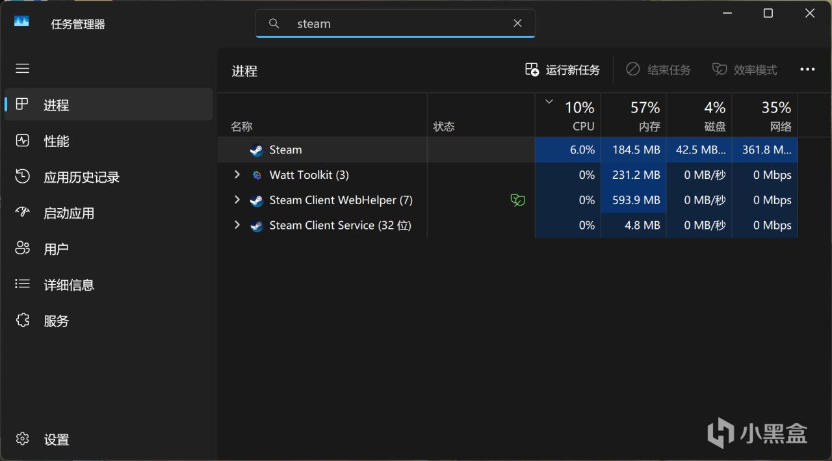Open Task Manager Settings (设置)
832x461 pixels.
coord(56,440)
